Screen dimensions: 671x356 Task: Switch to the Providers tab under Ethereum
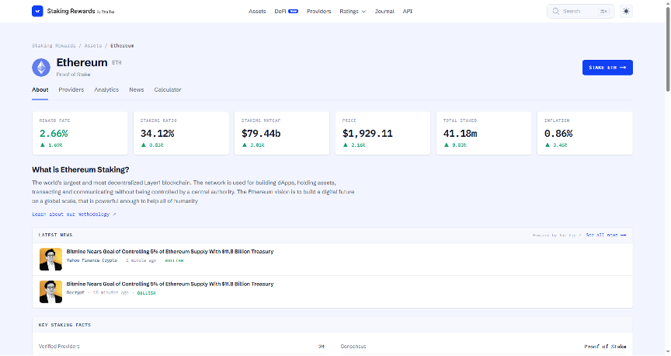71,89
